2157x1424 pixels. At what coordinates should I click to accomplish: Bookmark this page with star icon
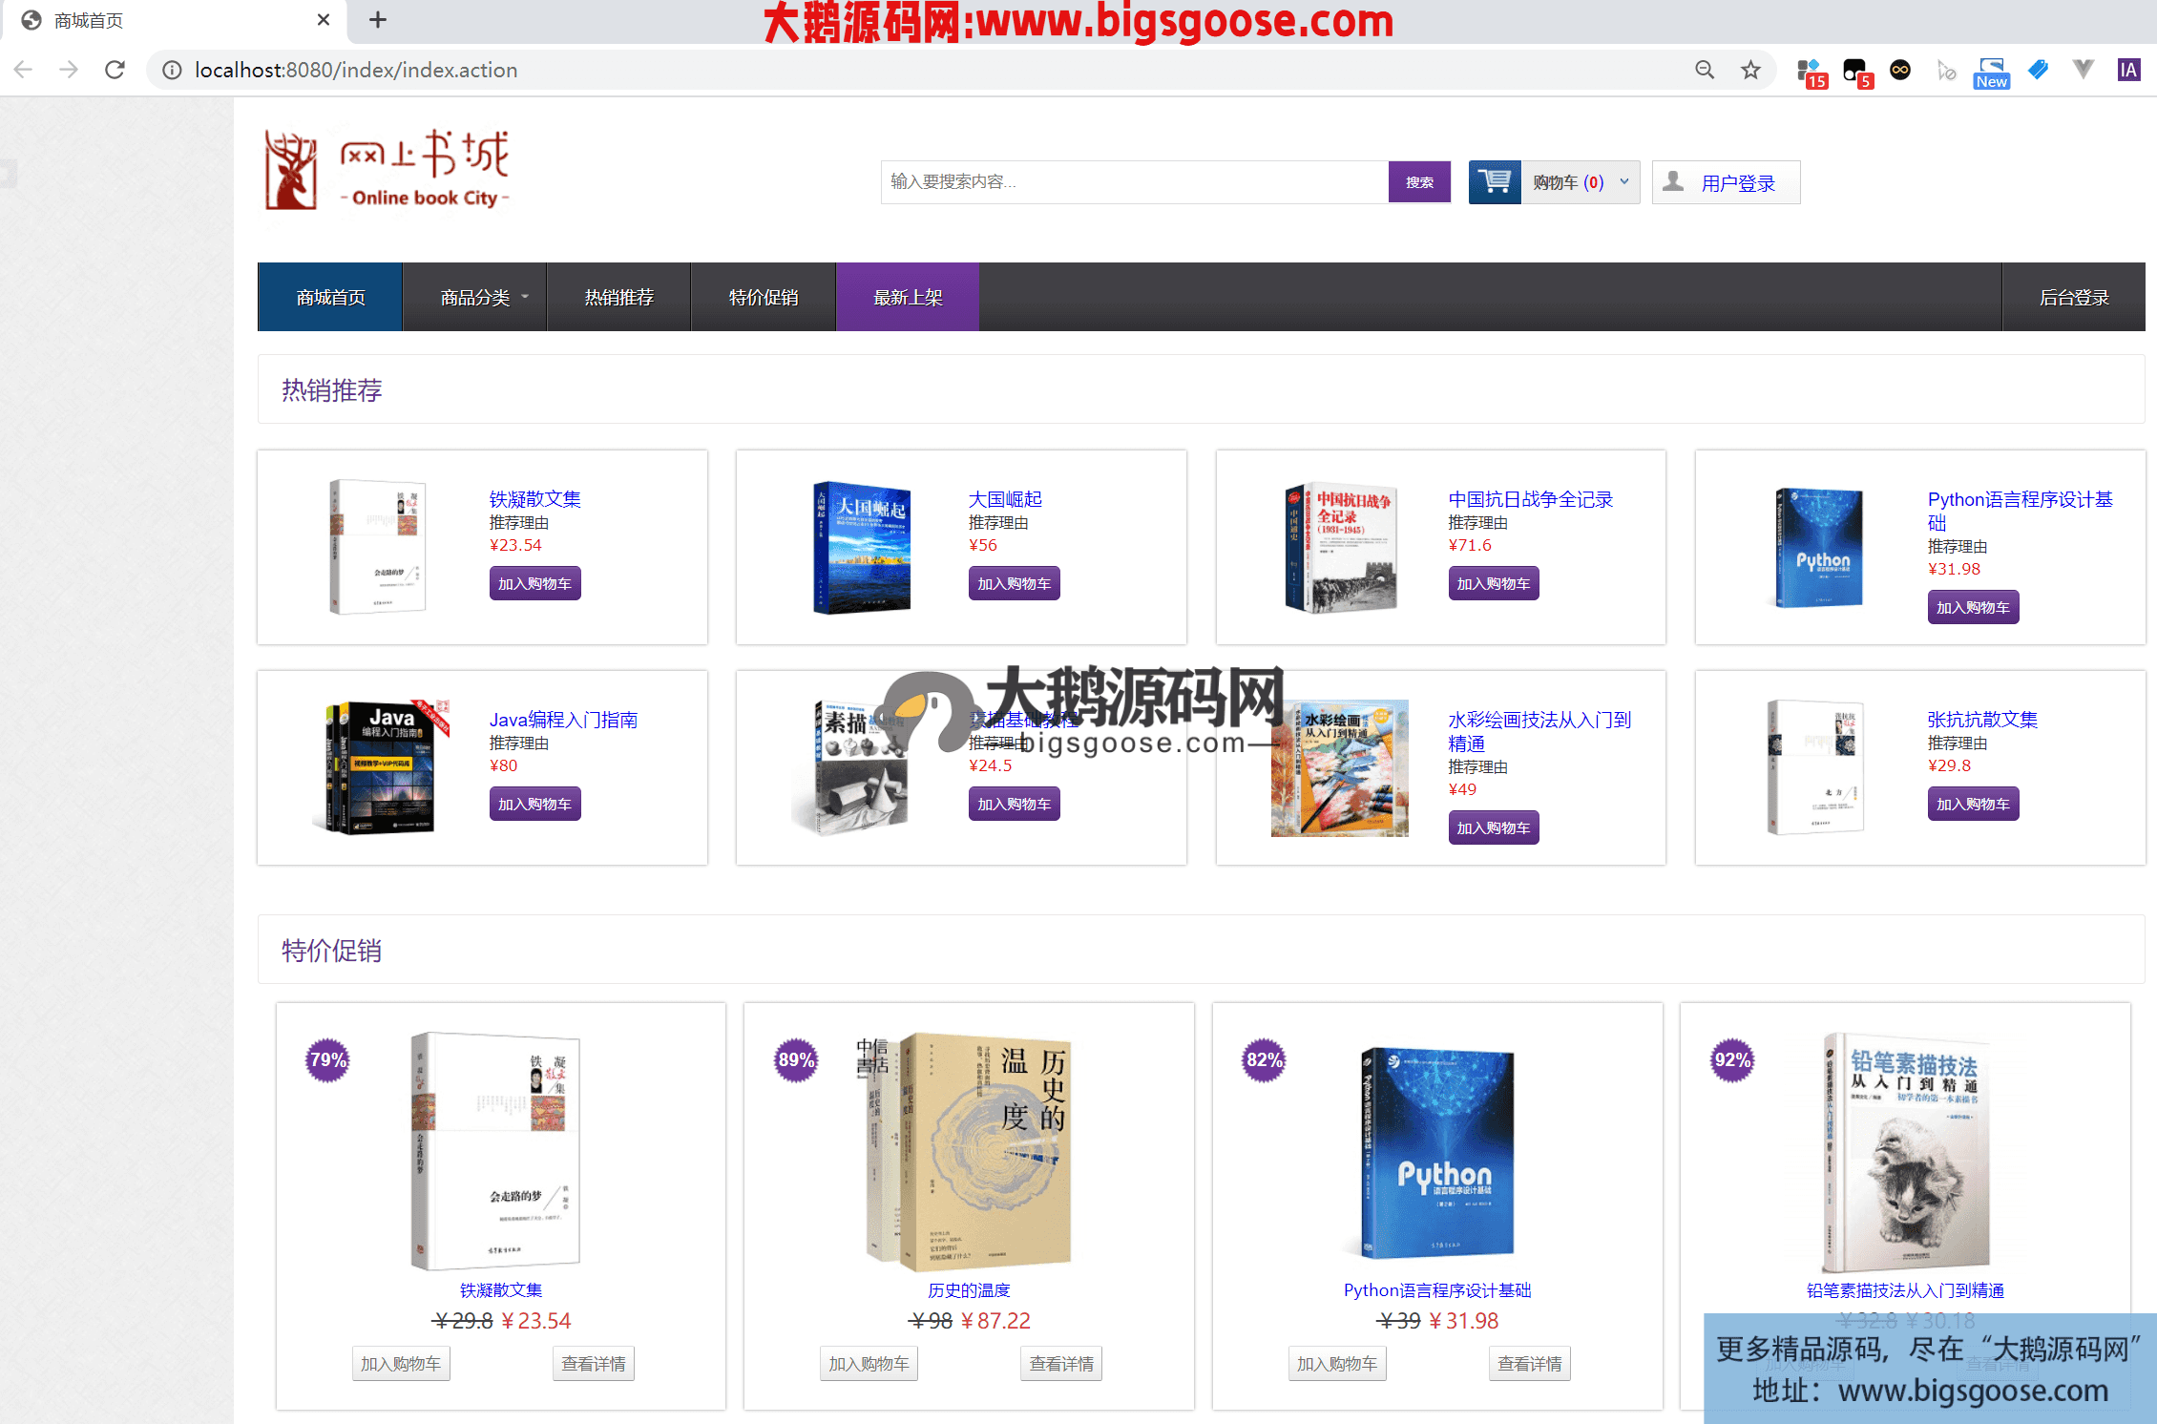(x=1750, y=70)
